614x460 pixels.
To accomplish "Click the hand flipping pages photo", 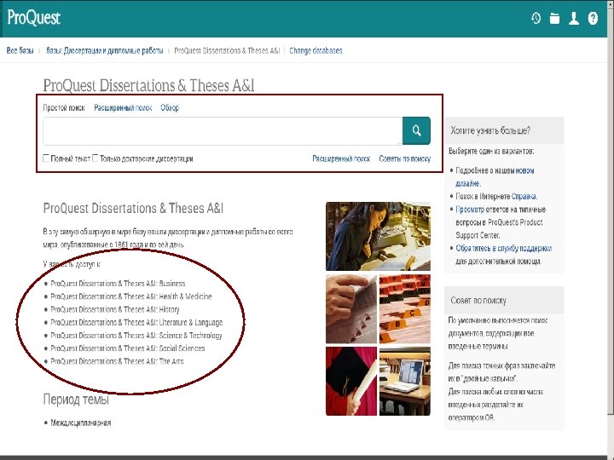I will point(351,308).
